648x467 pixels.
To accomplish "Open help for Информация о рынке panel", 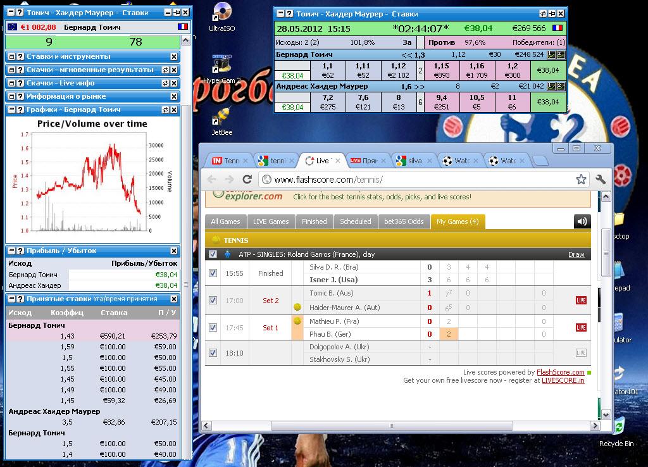I will [x=20, y=96].
